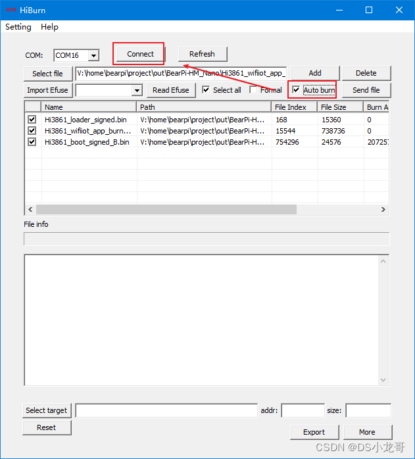Click file size value 24576
This screenshot has width=415, height=459.
[x=331, y=142]
